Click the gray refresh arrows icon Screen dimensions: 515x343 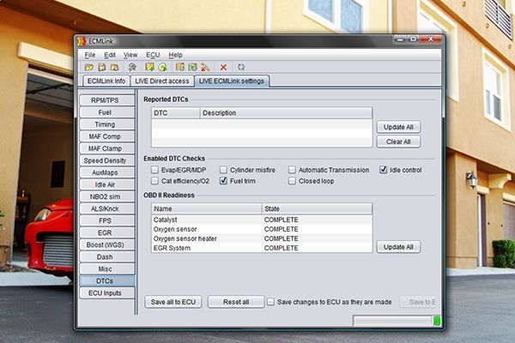[x=241, y=67]
